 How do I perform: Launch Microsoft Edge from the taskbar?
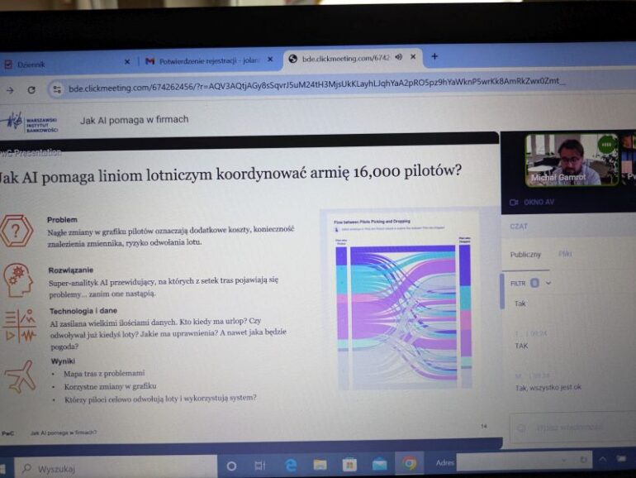[291, 466]
